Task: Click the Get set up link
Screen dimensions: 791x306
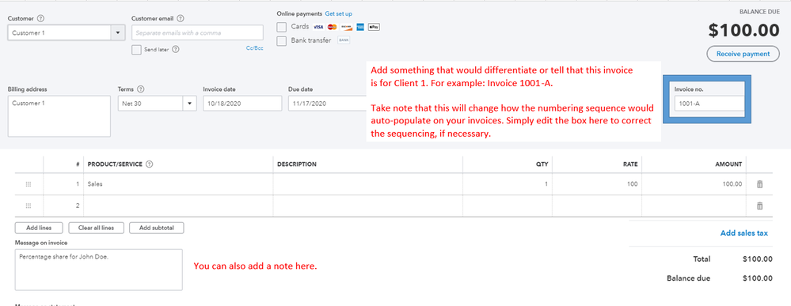Action: [339, 13]
